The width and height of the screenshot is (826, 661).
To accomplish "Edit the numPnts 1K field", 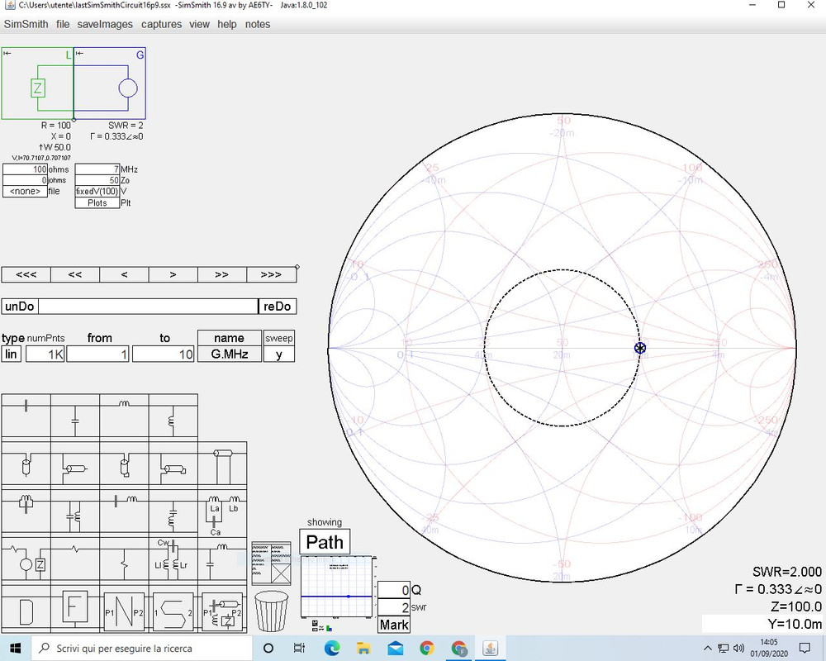I will [x=45, y=354].
